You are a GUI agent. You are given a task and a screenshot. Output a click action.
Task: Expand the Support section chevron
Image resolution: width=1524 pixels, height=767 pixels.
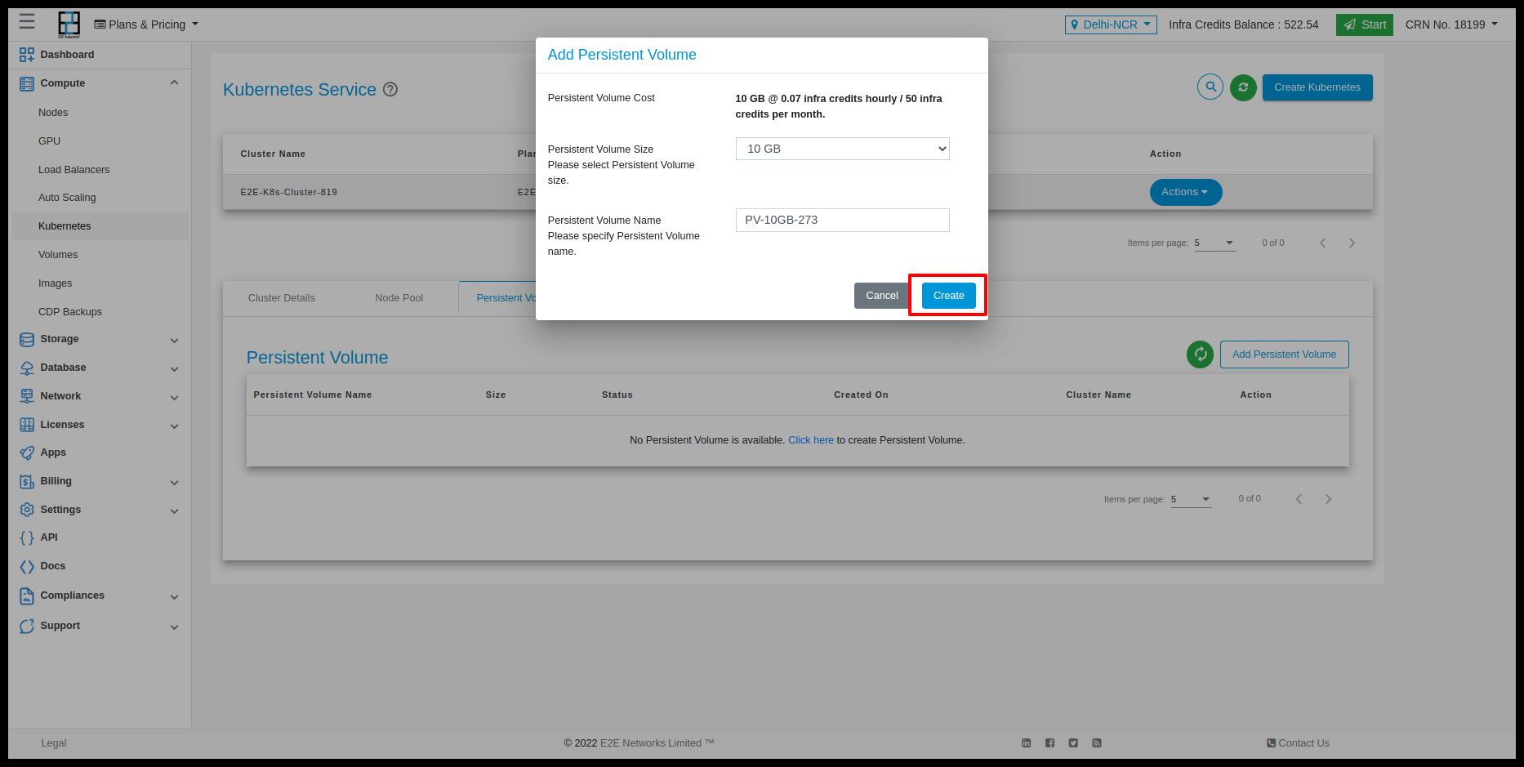click(x=174, y=627)
